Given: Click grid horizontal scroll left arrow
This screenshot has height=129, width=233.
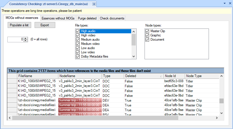Looking at the screenshot, I should 10,118.
